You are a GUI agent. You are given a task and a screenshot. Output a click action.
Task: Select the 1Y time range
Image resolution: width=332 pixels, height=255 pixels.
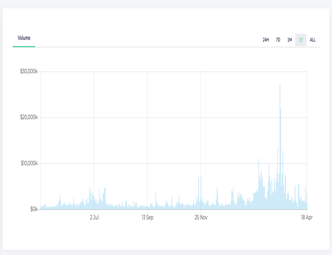tap(301, 40)
